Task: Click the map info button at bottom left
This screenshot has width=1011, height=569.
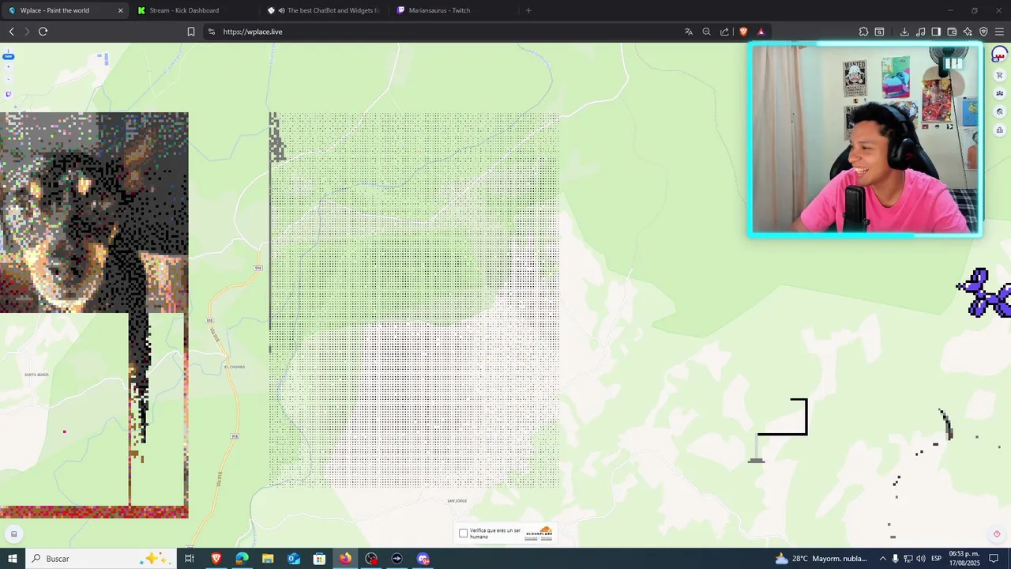Action: tap(13, 534)
